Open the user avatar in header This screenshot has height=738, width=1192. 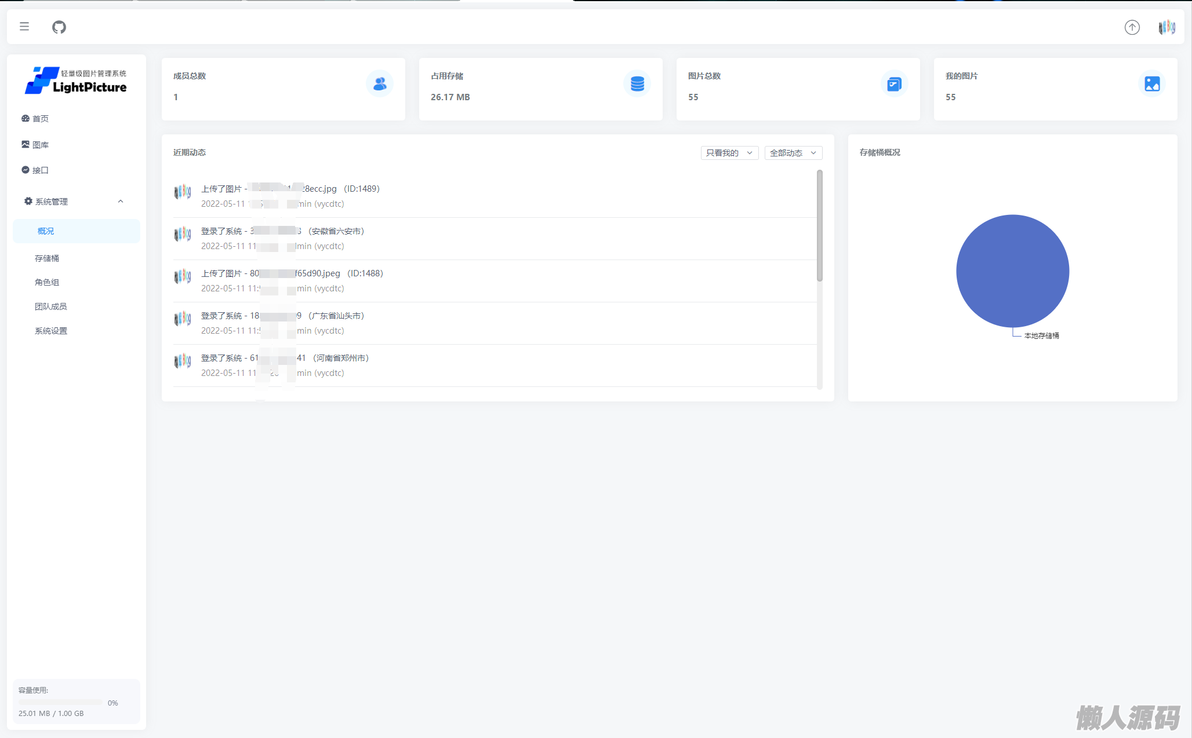point(1166,27)
